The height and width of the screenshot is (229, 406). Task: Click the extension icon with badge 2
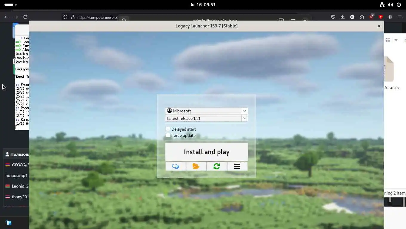point(371,17)
